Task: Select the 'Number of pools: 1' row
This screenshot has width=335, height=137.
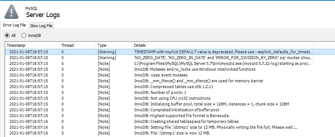Action: [x=170, y=92]
